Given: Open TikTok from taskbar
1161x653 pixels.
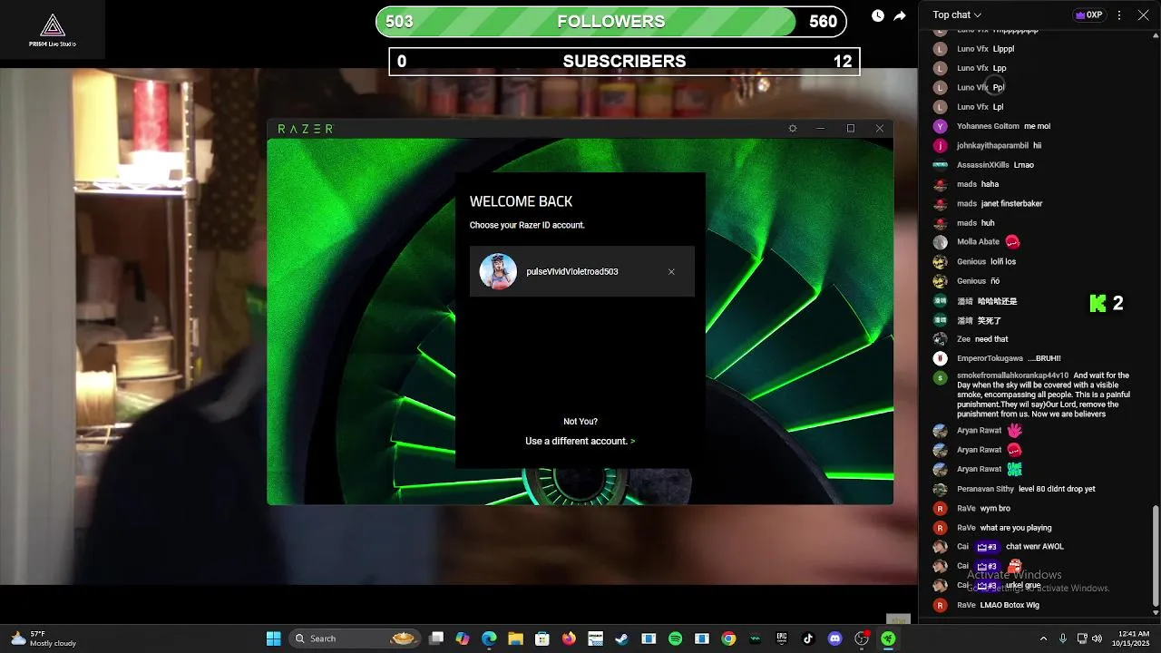Looking at the screenshot, I should pos(808,638).
